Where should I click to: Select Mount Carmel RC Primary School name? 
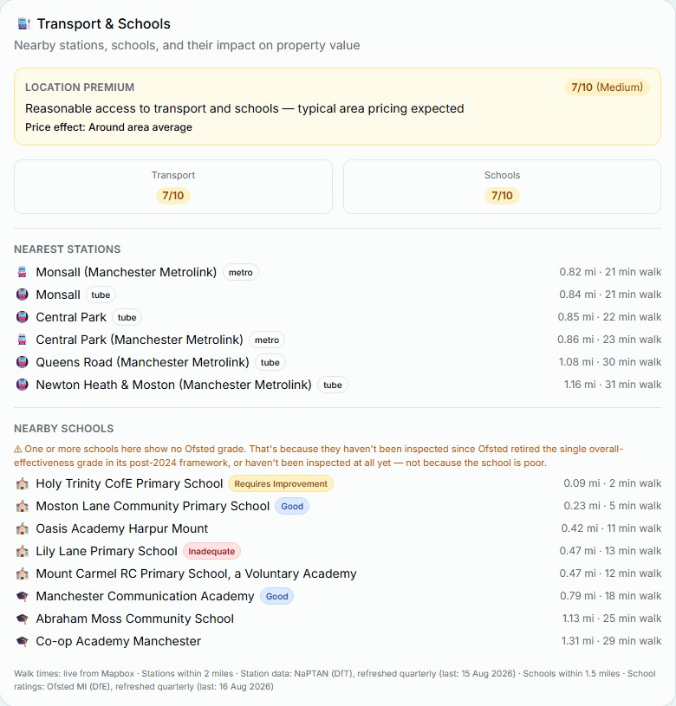point(196,573)
